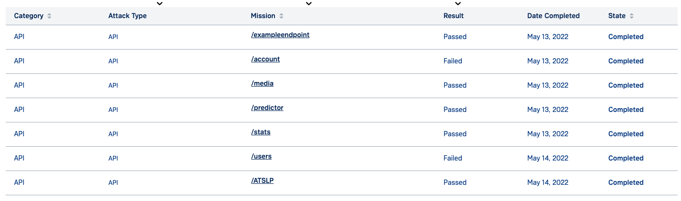Open the /exampleendpoint mission link
Screen dimensions: 681x201
pyautogui.click(x=280, y=35)
